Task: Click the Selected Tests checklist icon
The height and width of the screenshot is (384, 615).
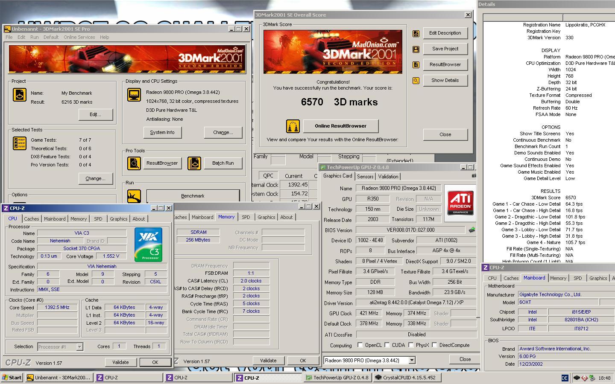Action: click(19, 143)
